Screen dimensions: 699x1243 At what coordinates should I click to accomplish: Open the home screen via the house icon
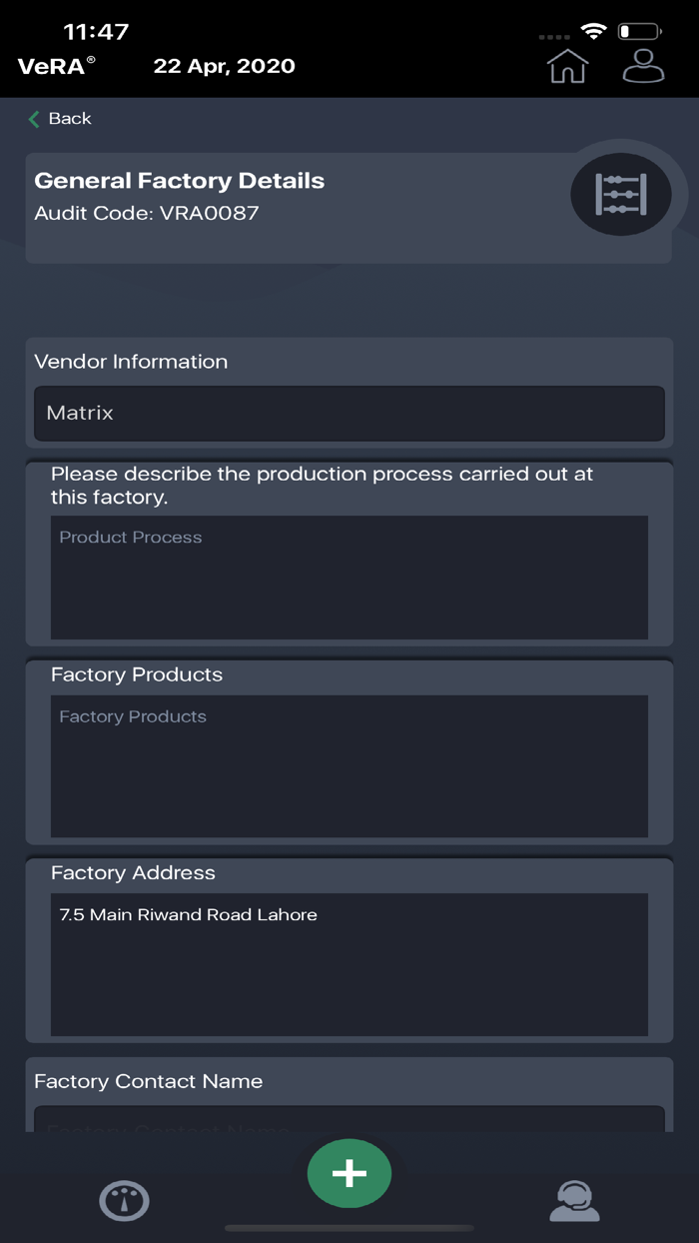(567, 66)
